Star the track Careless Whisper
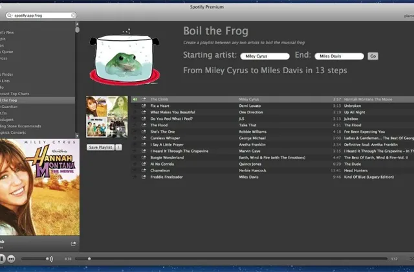Viewport: 414px width, 272px height. [135, 138]
